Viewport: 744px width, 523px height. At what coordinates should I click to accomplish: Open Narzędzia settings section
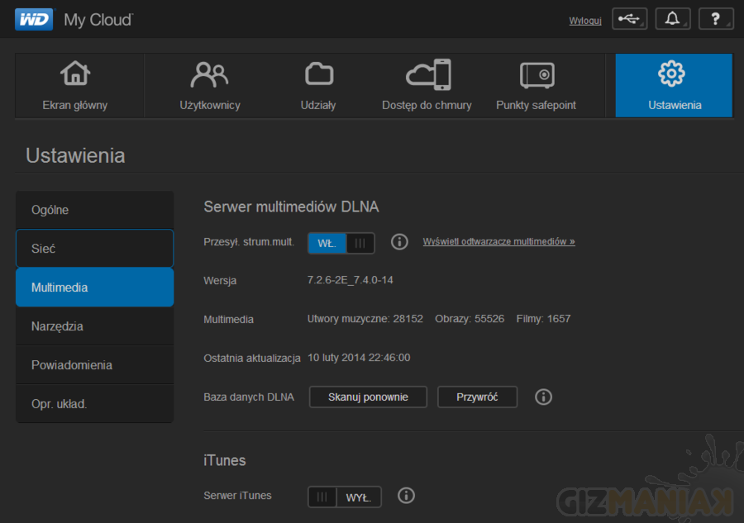coord(94,326)
